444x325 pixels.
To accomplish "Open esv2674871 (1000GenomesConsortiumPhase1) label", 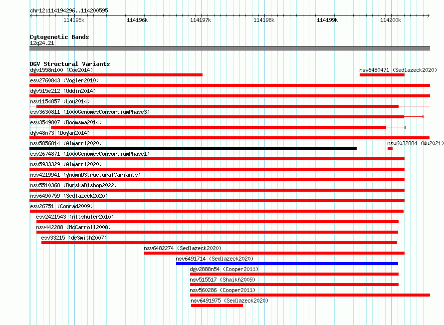I will click(90, 154).
